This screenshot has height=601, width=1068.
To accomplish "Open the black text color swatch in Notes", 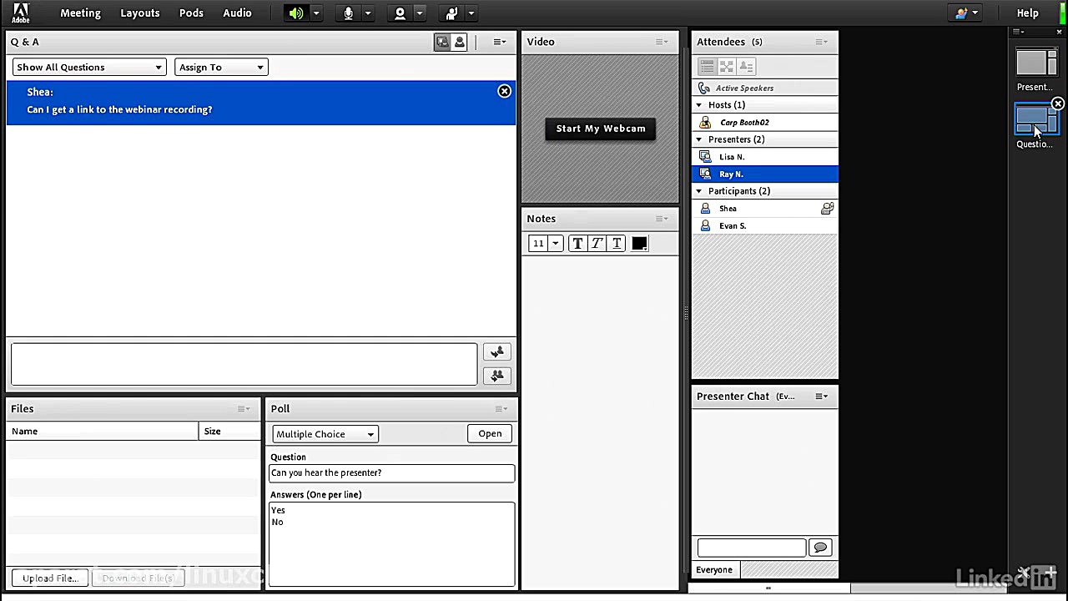I will (x=639, y=243).
